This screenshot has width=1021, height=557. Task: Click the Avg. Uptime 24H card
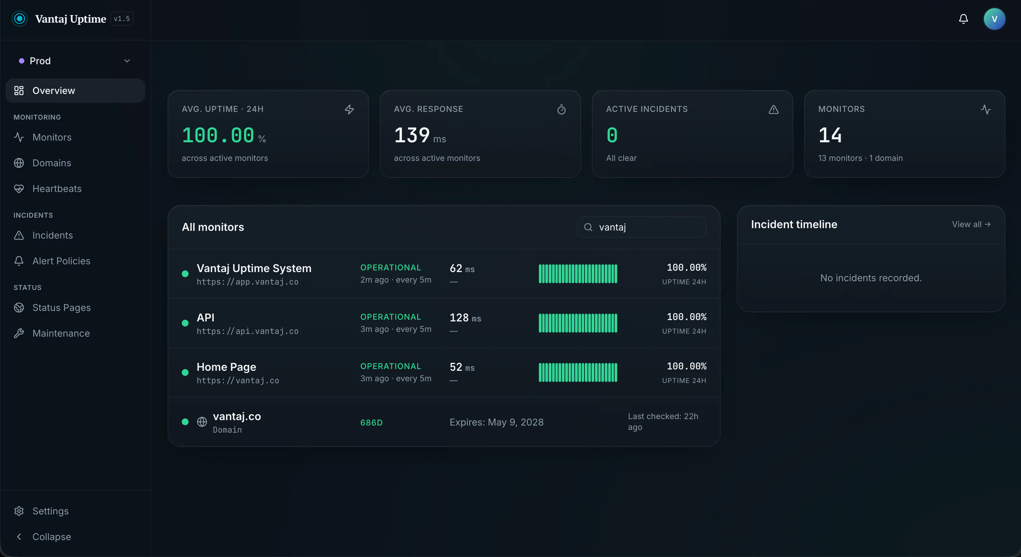click(x=268, y=134)
